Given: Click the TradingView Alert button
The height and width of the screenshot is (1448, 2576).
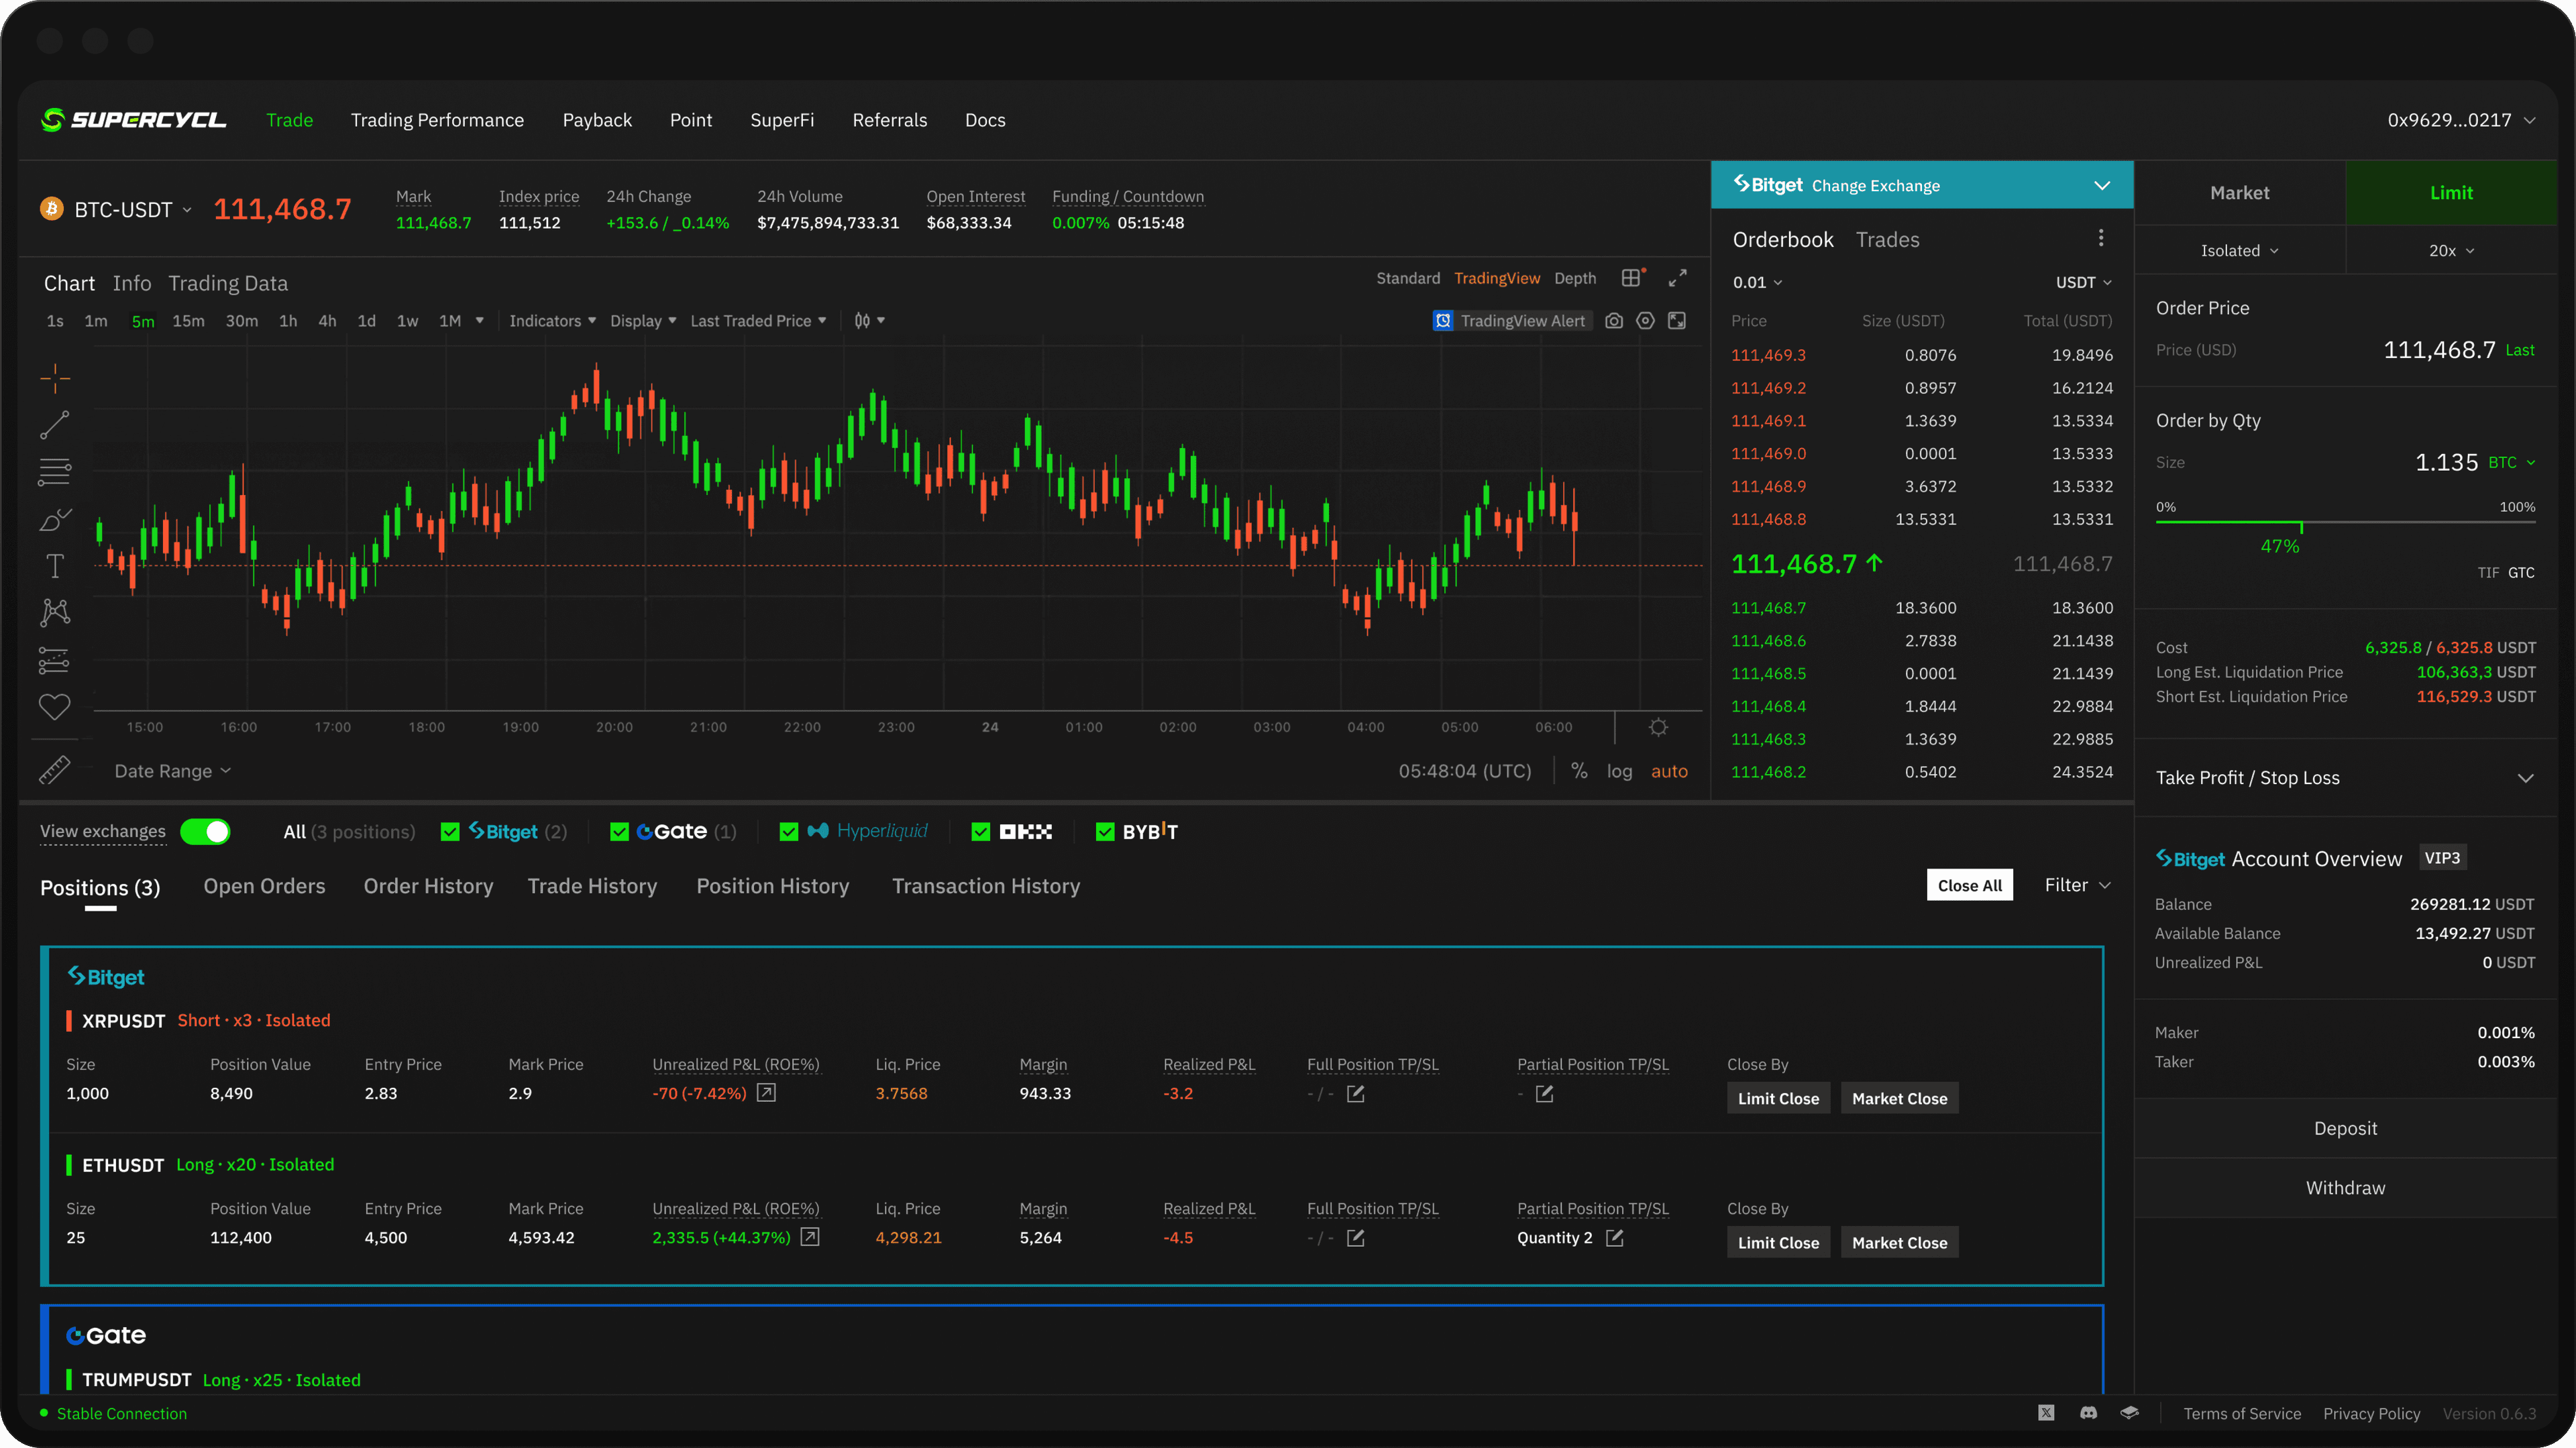Looking at the screenshot, I should coord(1511,321).
